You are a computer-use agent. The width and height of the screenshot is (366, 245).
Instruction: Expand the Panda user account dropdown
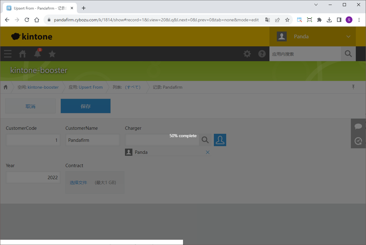click(x=348, y=36)
